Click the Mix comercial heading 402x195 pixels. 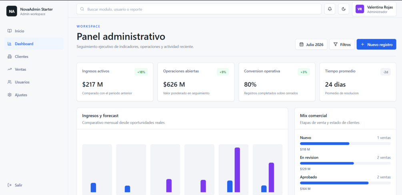314,116
